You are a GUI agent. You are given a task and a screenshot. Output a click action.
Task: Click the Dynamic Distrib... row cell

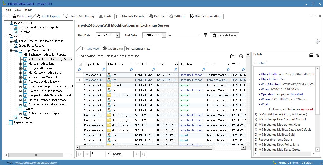pos(120,95)
